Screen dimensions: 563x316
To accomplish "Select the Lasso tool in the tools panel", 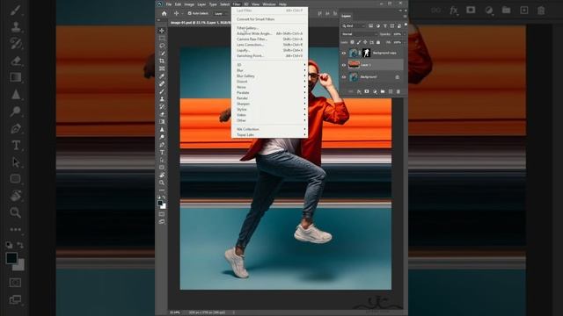I will tap(162, 46).
